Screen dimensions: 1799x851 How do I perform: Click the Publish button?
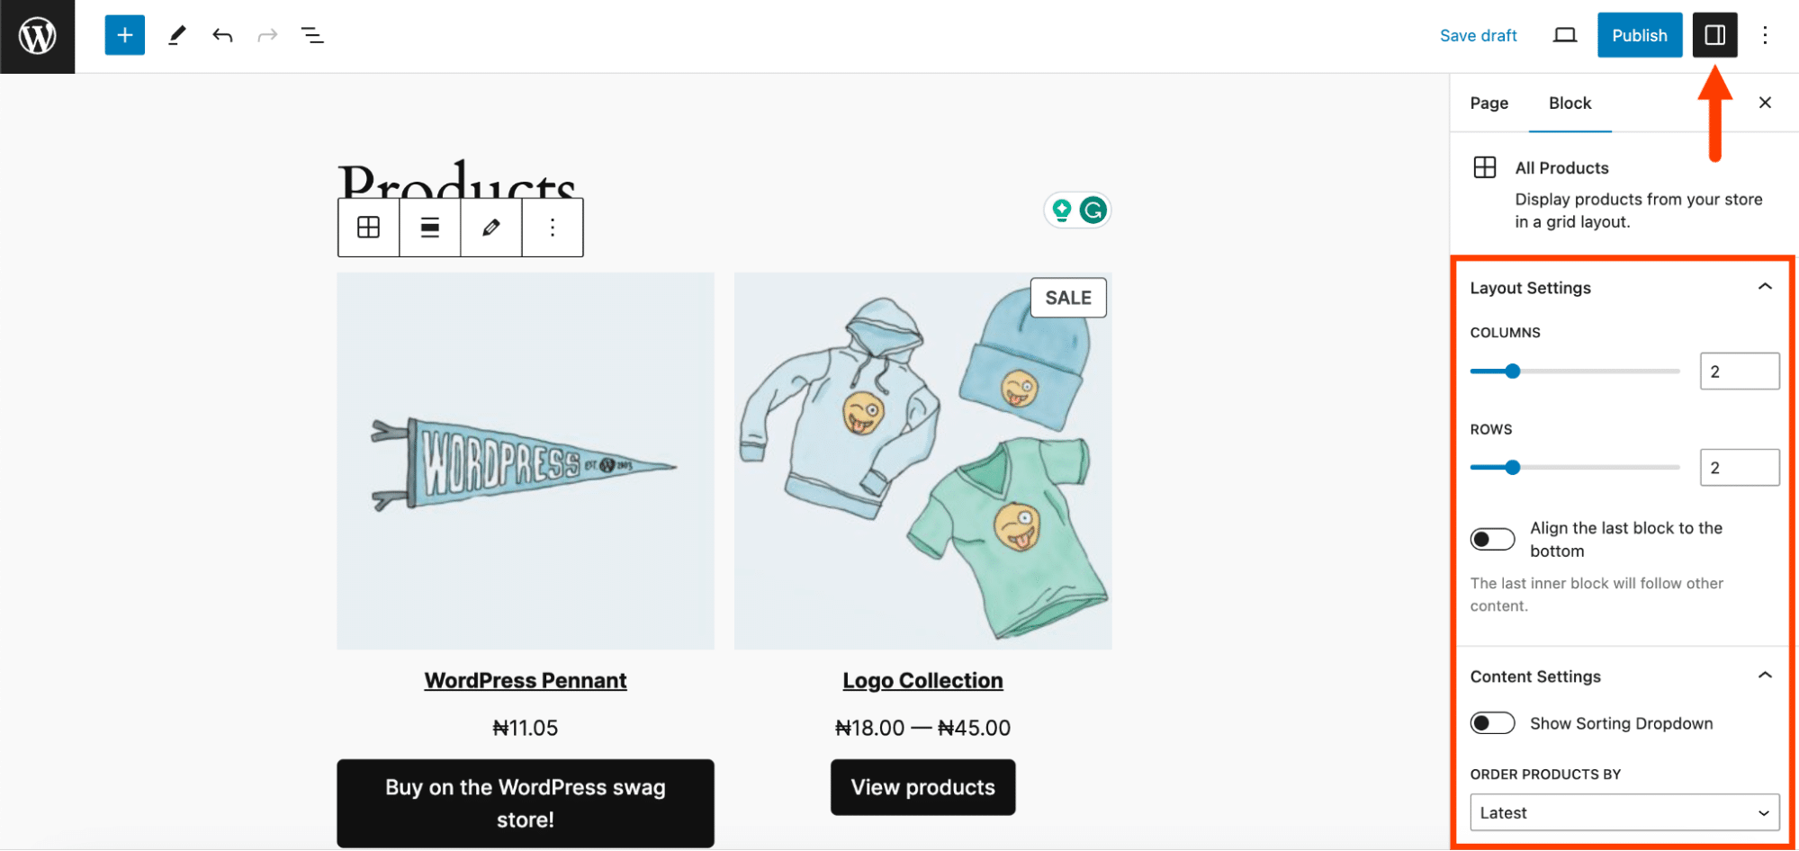click(1639, 36)
